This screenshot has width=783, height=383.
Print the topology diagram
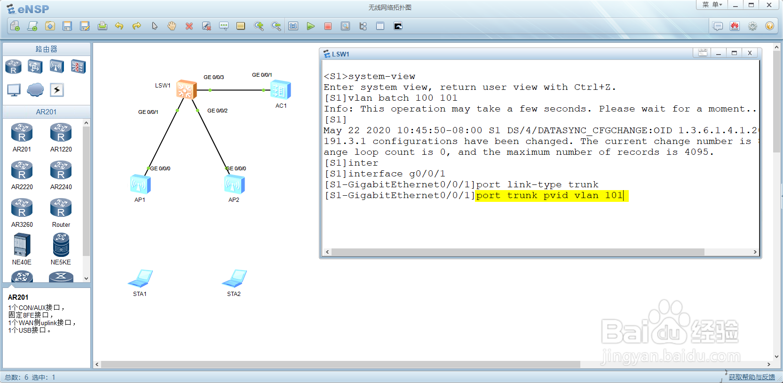[102, 26]
